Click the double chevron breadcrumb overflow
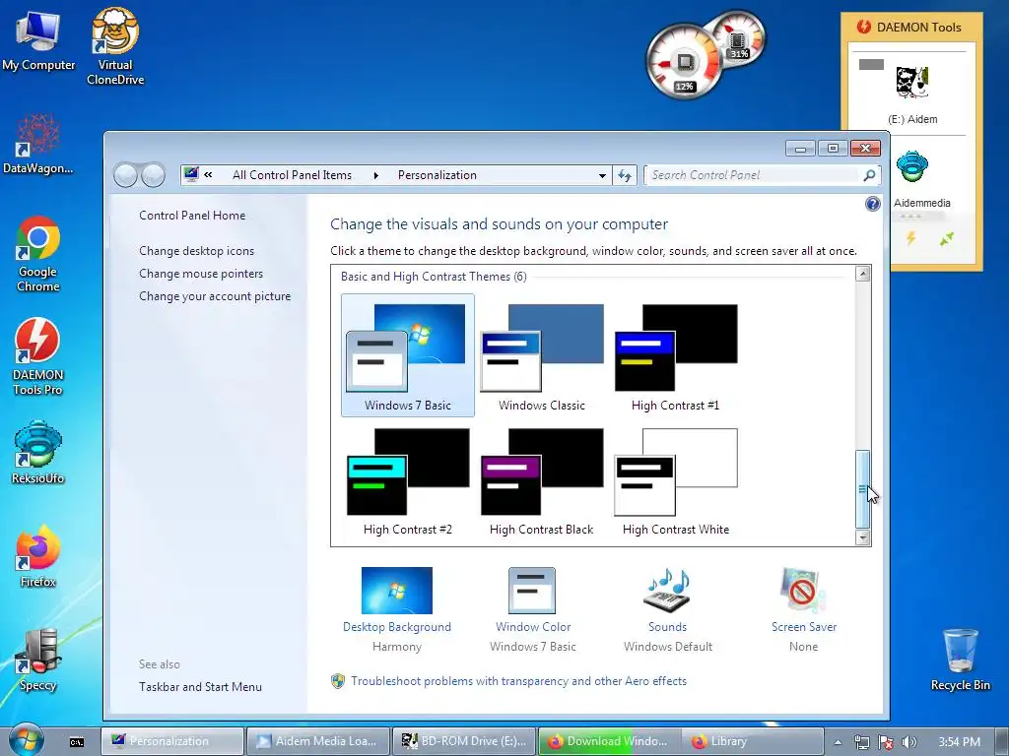This screenshot has height=756, width=1009. pos(209,175)
